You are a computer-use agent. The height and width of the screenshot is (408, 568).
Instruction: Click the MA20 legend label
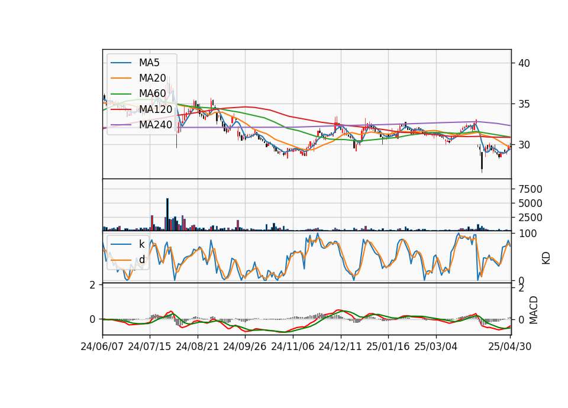pyautogui.click(x=152, y=78)
